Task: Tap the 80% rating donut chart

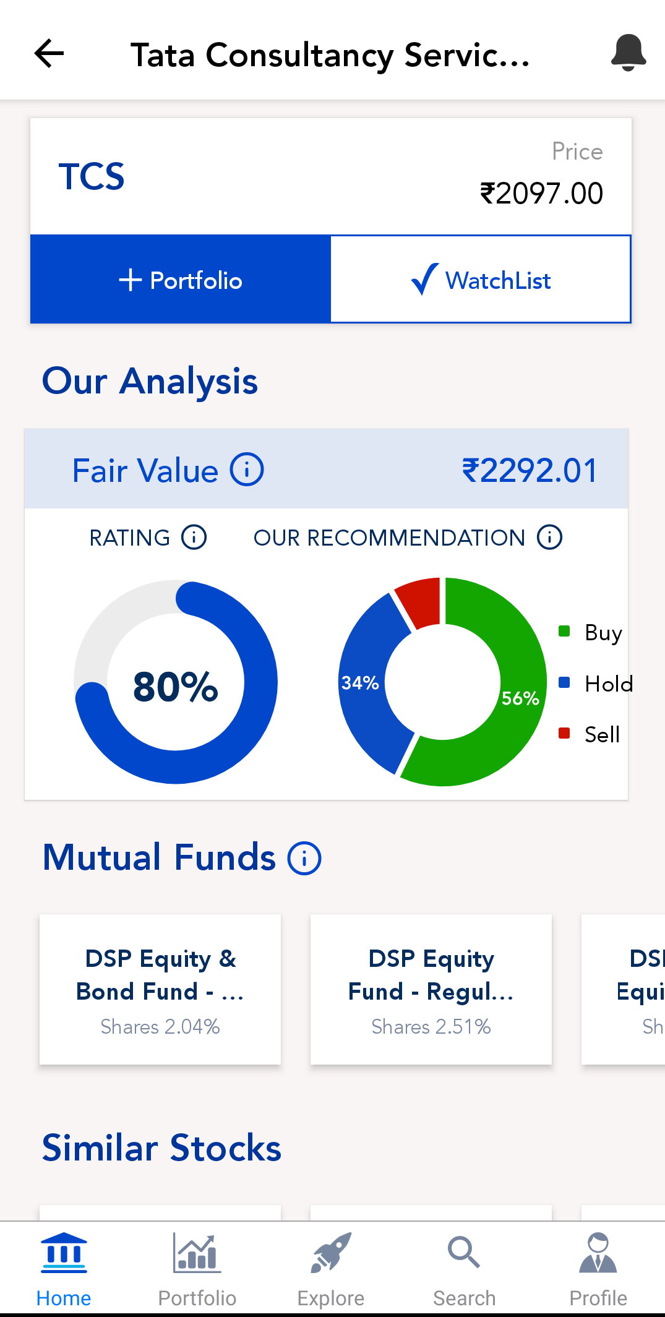Action: click(176, 682)
